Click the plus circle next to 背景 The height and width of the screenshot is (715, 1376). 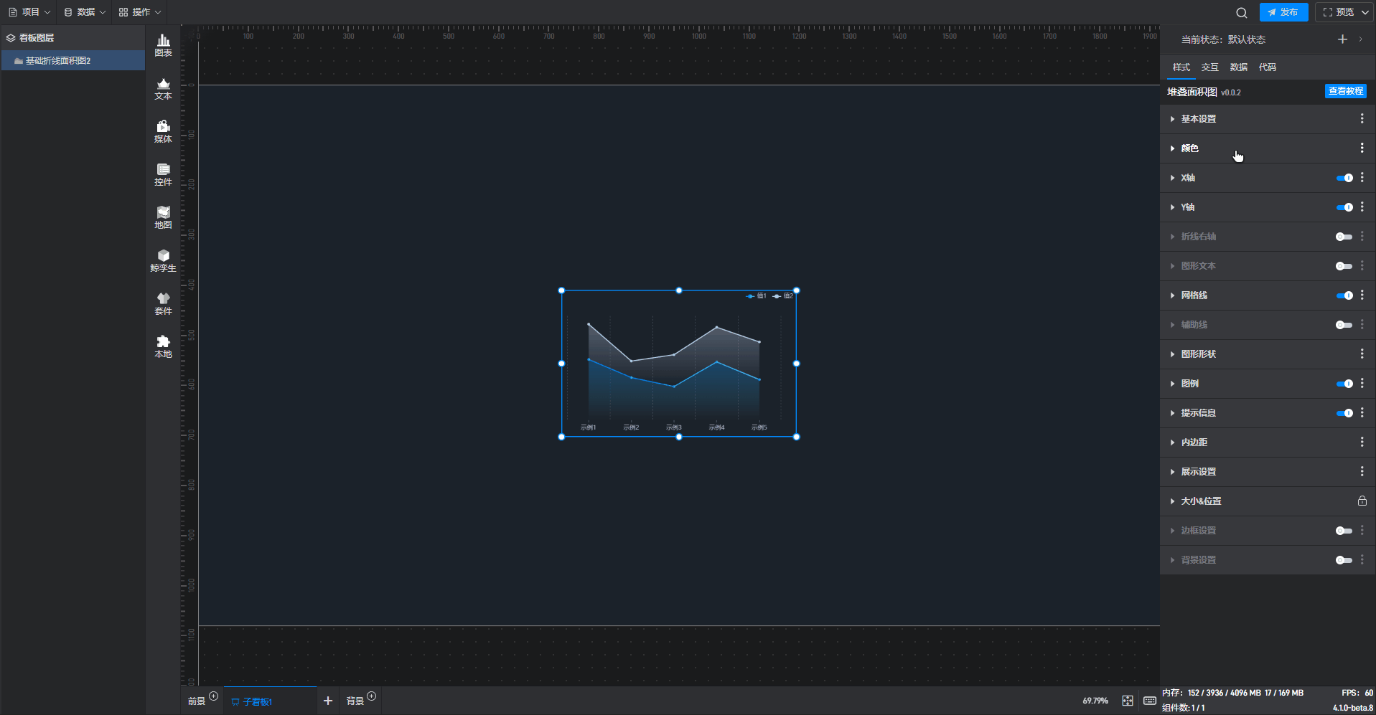(x=371, y=696)
